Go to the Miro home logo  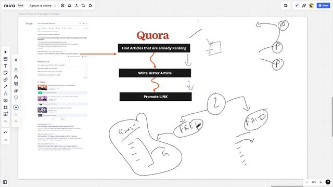pos(9,6)
